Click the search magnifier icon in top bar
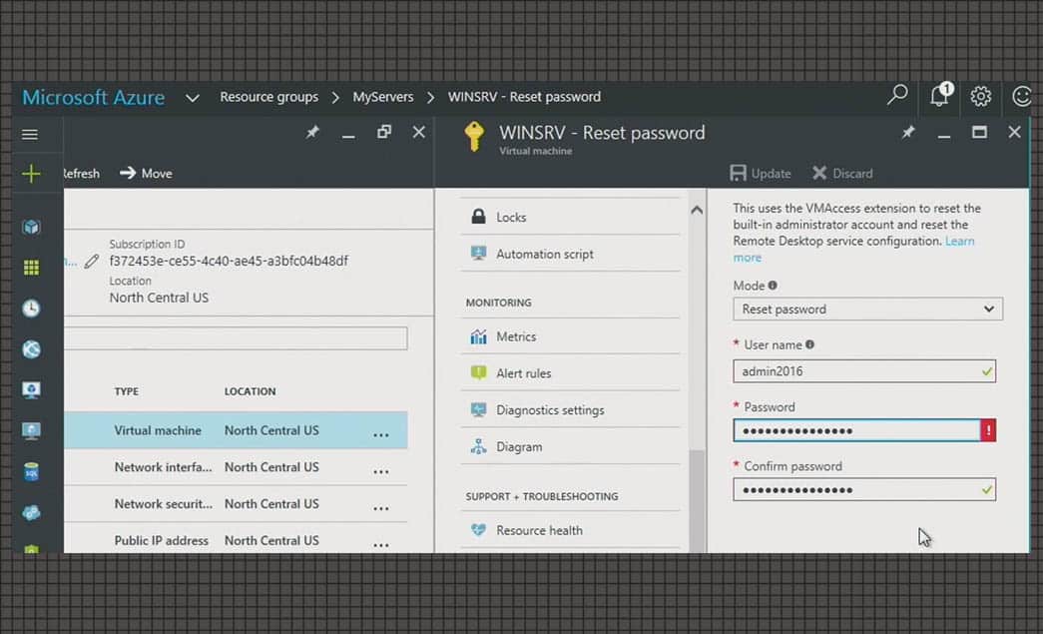 [x=897, y=95]
